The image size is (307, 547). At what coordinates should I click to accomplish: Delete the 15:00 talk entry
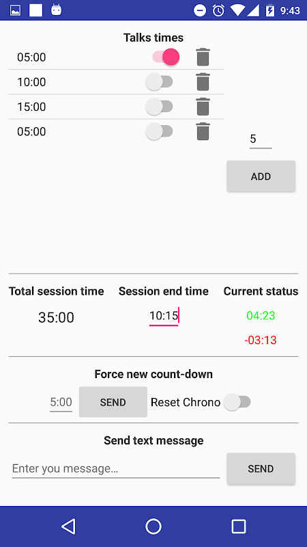203,107
